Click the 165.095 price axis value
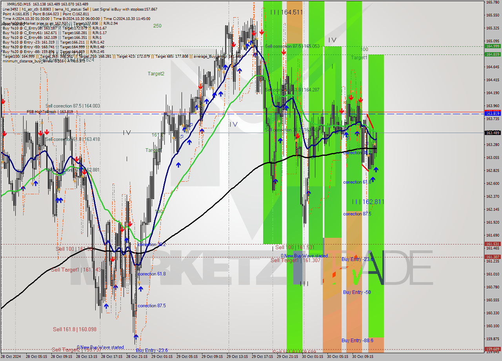 click(x=493, y=41)
